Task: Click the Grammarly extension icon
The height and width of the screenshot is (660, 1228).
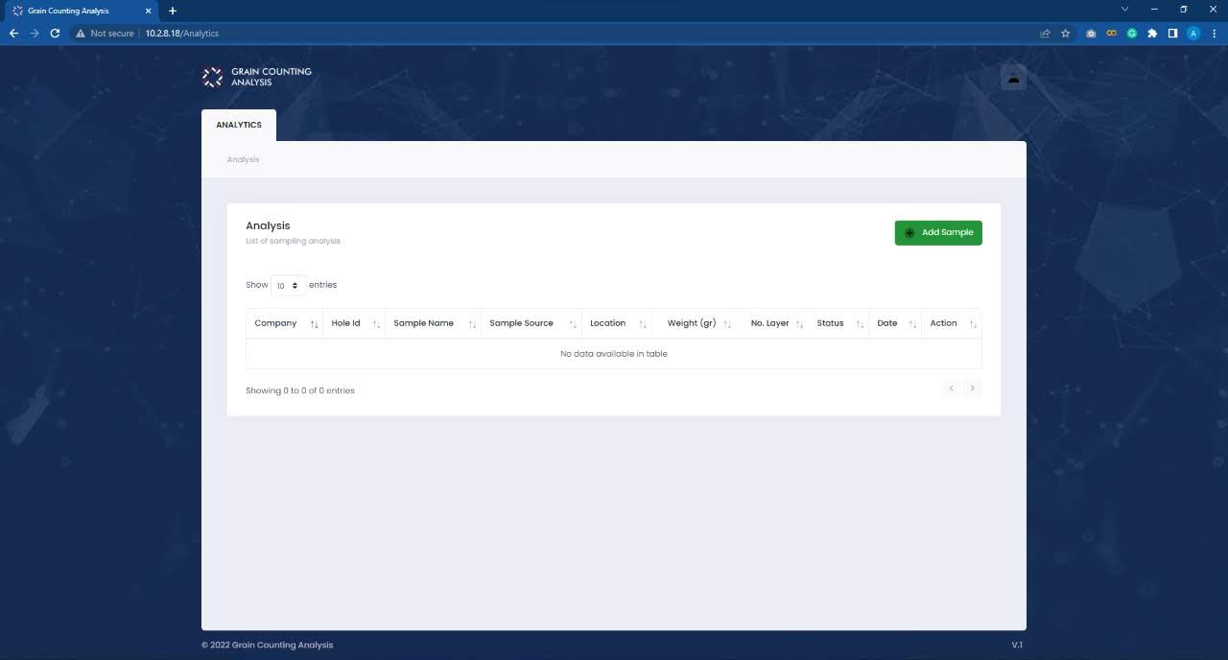Action: [1132, 34]
